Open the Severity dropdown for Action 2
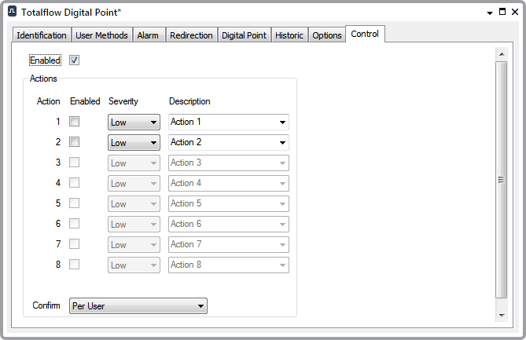The height and width of the screenshot is (340, 526). coord(134,143)
